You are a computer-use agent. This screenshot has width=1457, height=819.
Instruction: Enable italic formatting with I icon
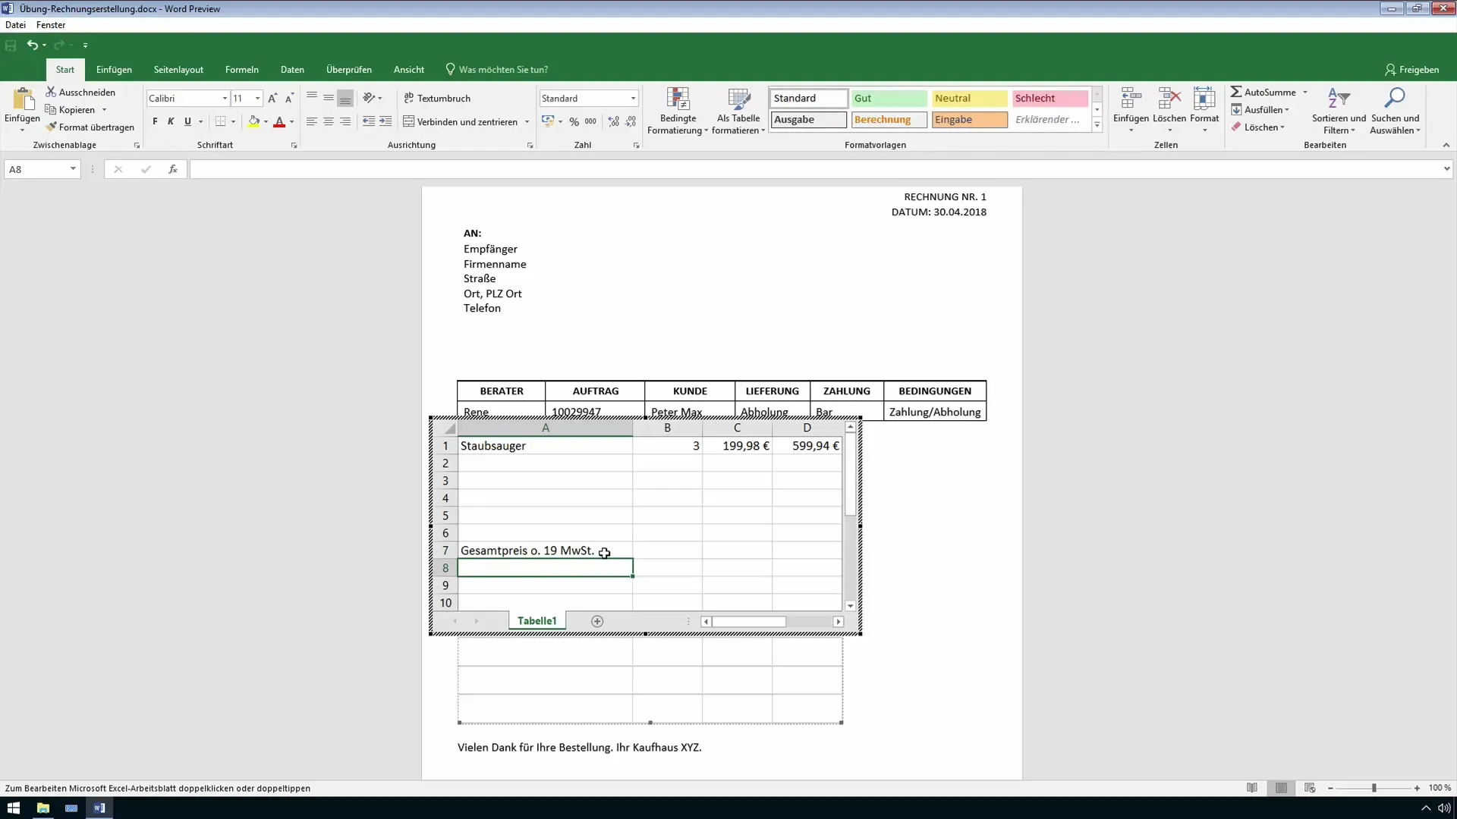(x=171, y=122)
